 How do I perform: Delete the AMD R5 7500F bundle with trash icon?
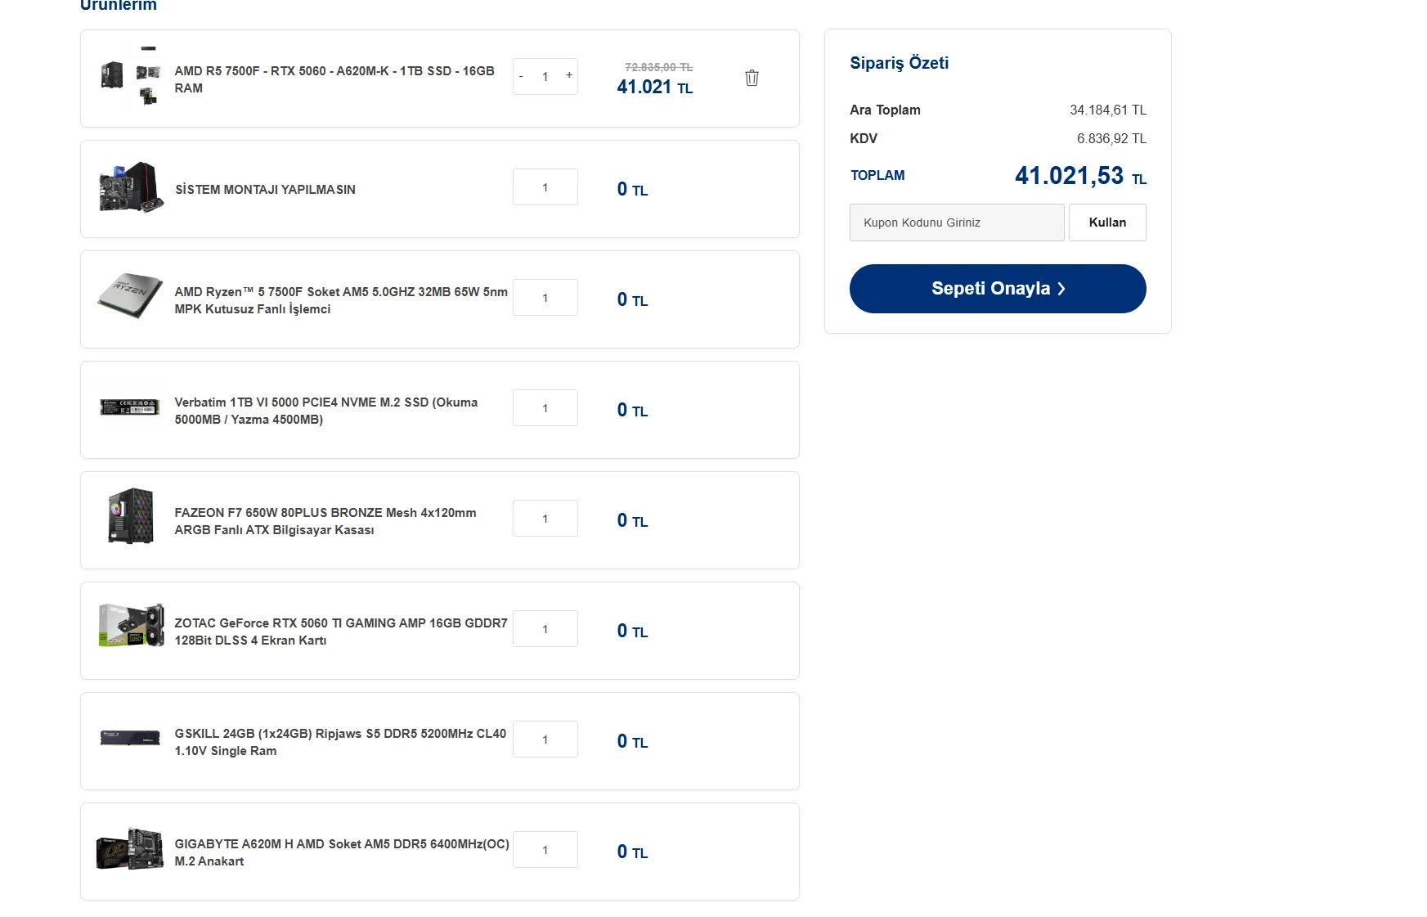click(x=752, y=78)
